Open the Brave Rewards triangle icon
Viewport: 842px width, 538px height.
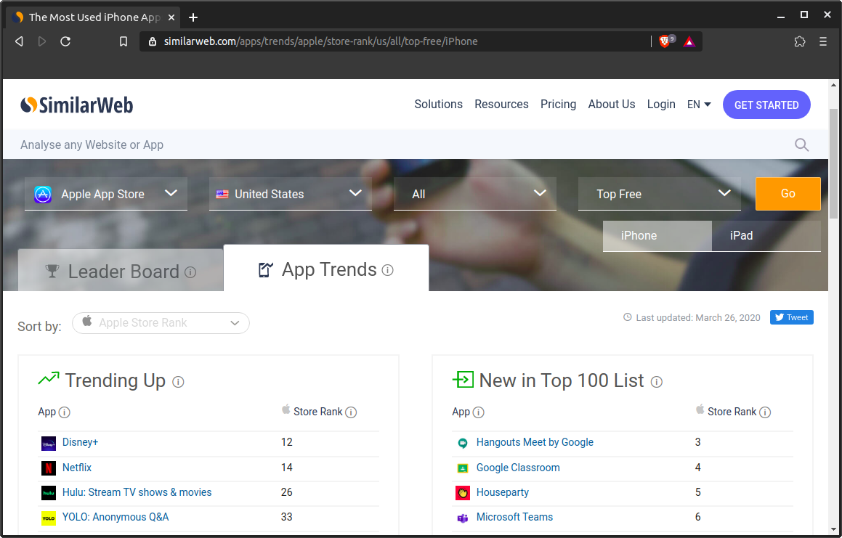(689, 42)
